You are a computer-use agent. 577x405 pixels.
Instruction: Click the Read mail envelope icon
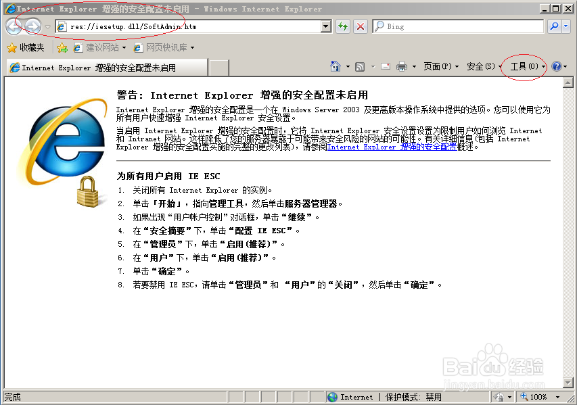coord(386,66)
